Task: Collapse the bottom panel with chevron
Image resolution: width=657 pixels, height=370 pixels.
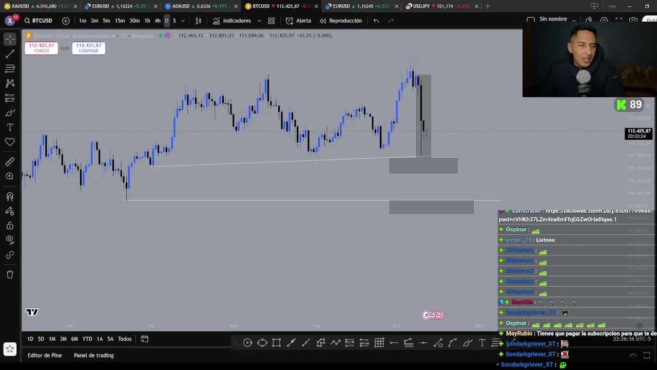Action: [x=633, y=355]
